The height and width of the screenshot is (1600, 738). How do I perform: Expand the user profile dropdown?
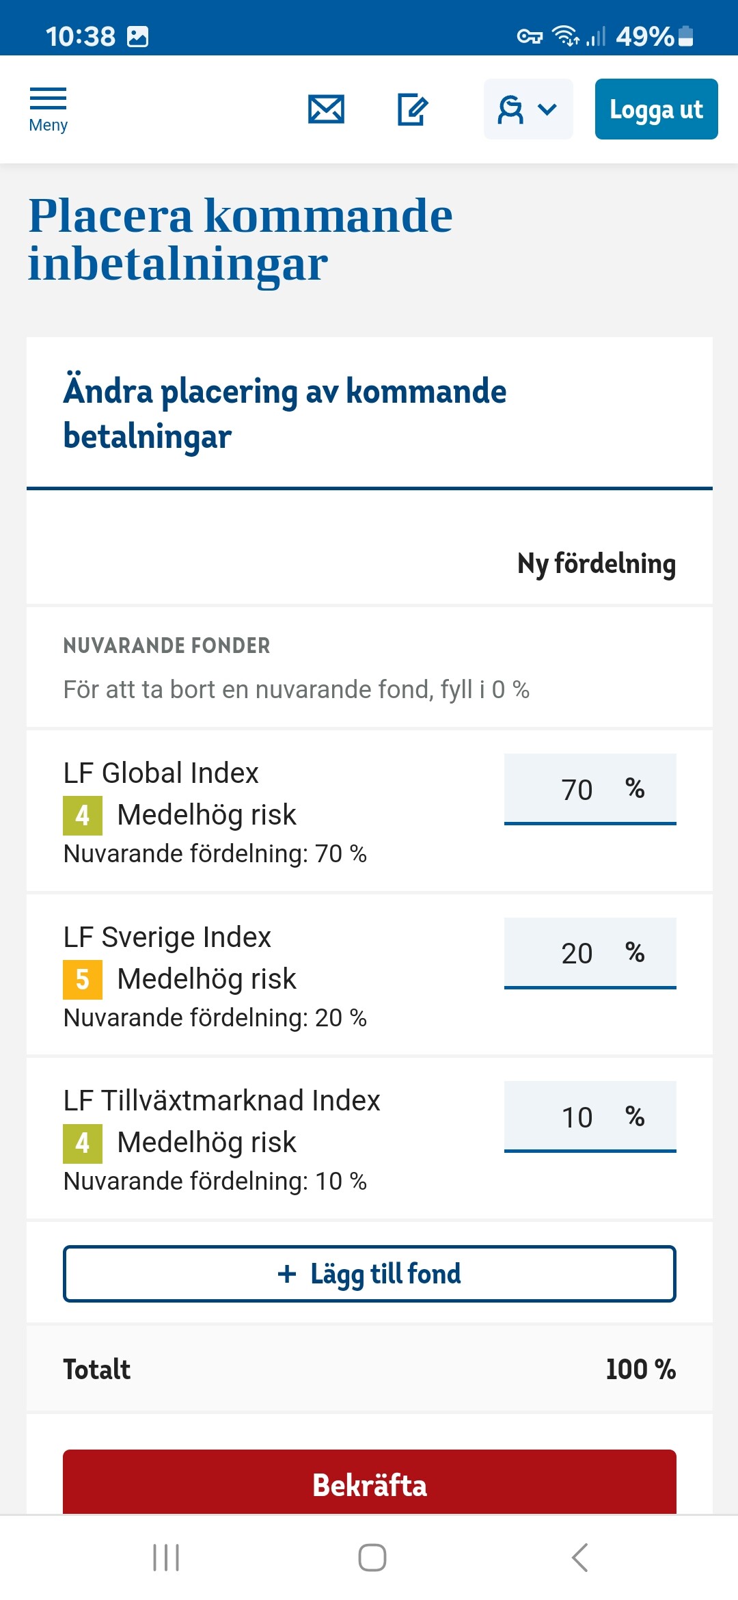click(528, 109)
